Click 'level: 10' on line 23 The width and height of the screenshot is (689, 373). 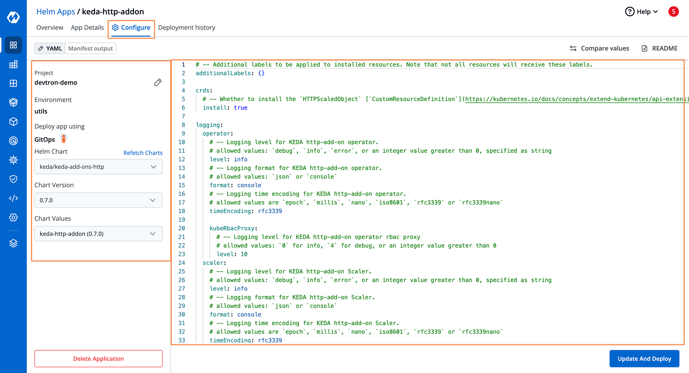(x=232, y=254)
